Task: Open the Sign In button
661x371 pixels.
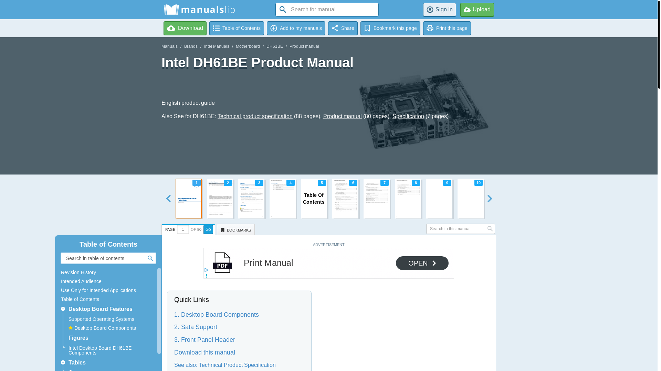Action: click(x=439, y=10)
